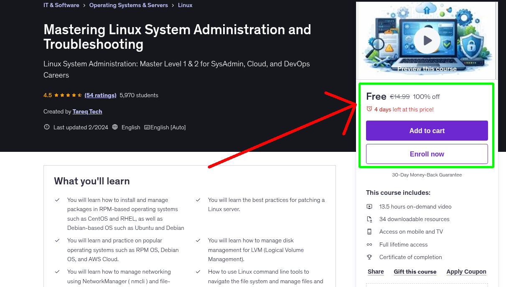Image resolution: width=506 pixels, height=287 pixels.
Task: Click the alarm clock icon next to discount timer
Action: coord(369,108)
